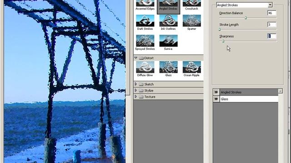This screenshot has width=291, height=163.
Task: Choose the Crosshatch filter thumbnail
Action: tap(192, 3)
